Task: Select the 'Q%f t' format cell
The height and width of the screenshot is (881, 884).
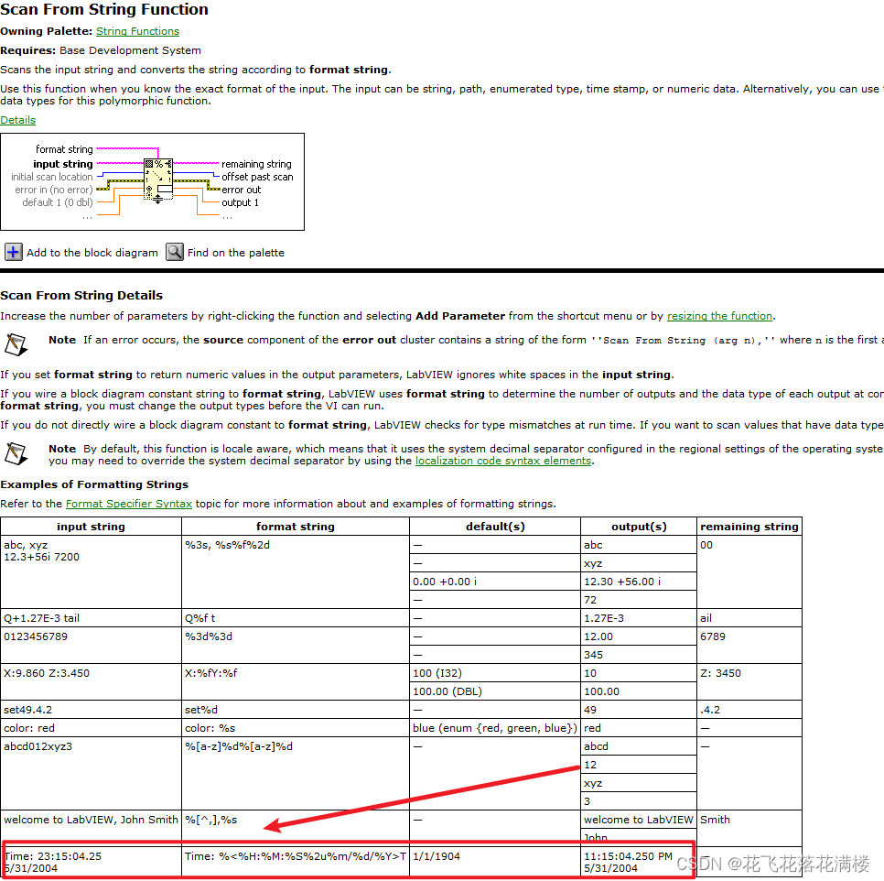Action: pos(296,618)
